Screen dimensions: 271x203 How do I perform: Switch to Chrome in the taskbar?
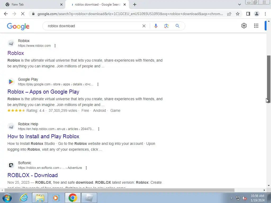[x=73, y=198]
